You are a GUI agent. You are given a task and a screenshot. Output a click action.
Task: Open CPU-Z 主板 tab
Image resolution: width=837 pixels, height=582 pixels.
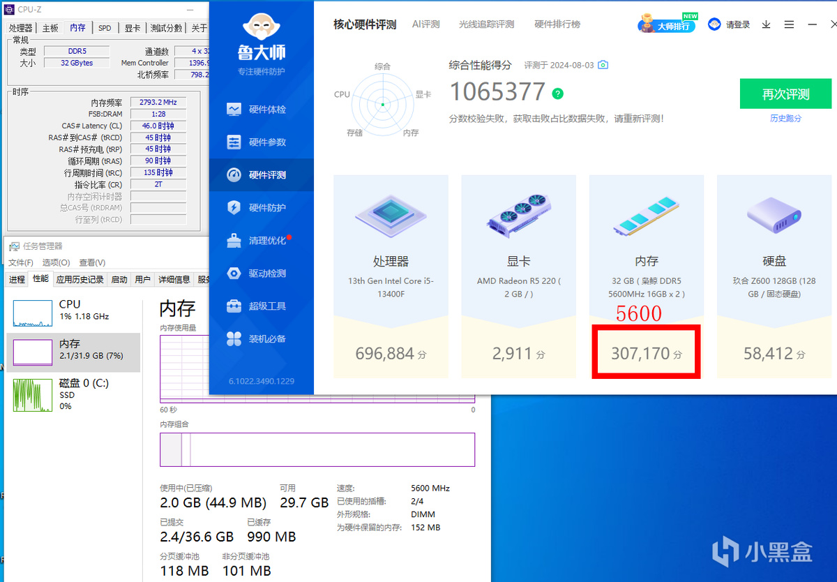[x=50, y=28]
